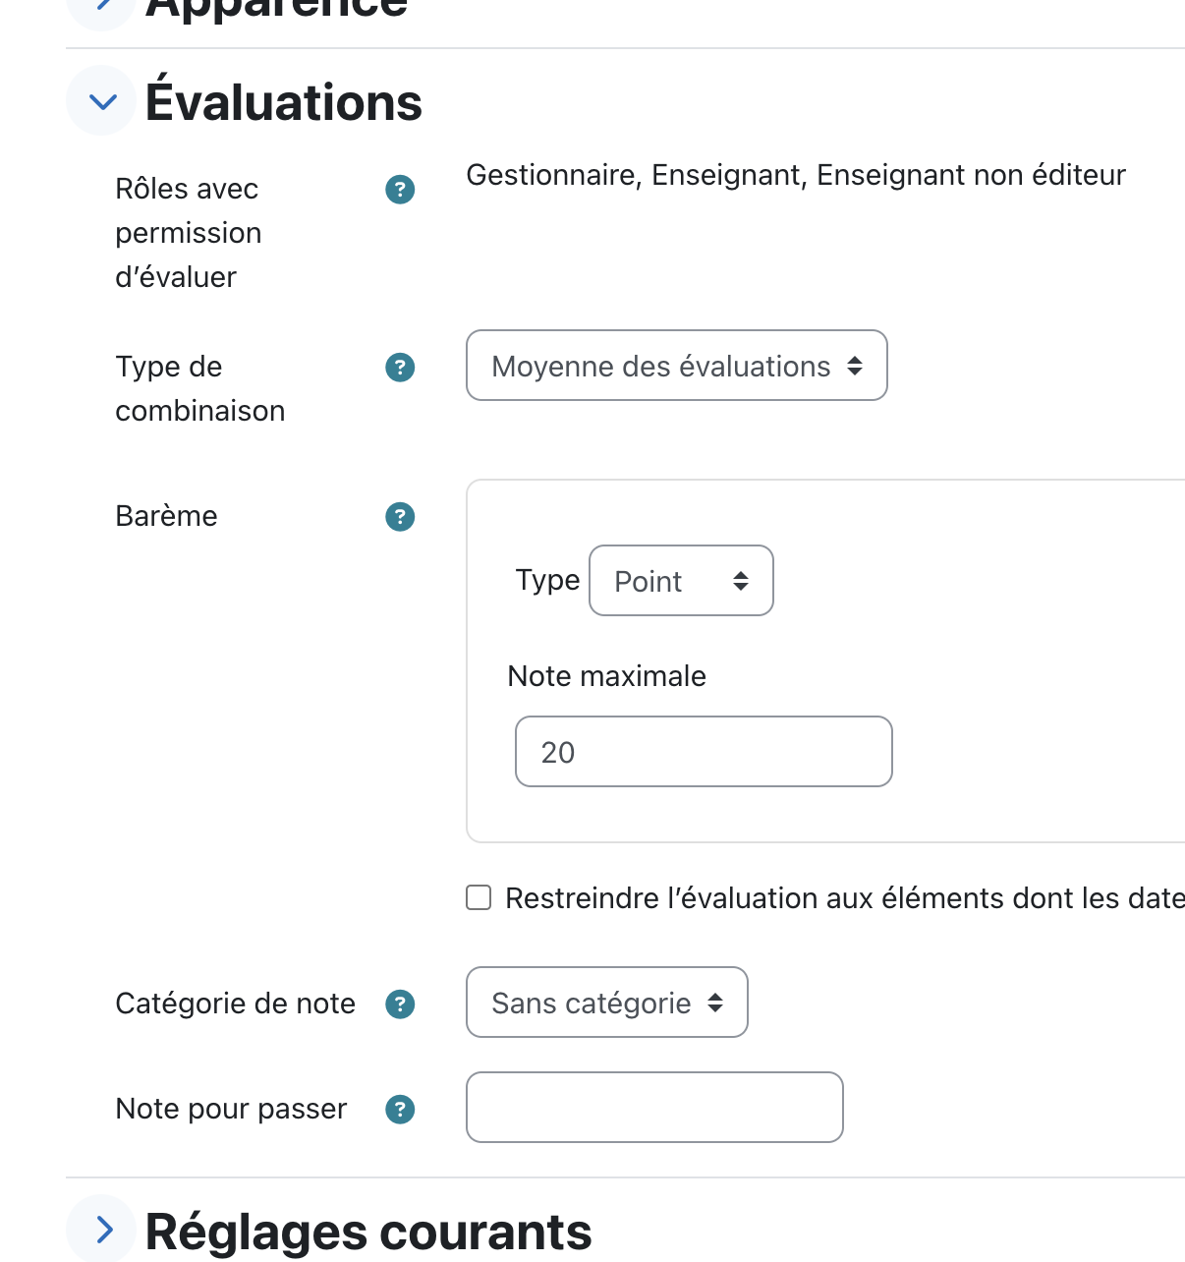Open help icon for Type de combinaison

[400, 367]
